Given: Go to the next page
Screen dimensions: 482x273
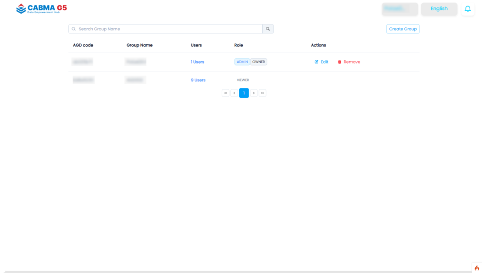Looking at the screenshot, I should [254, 93].
